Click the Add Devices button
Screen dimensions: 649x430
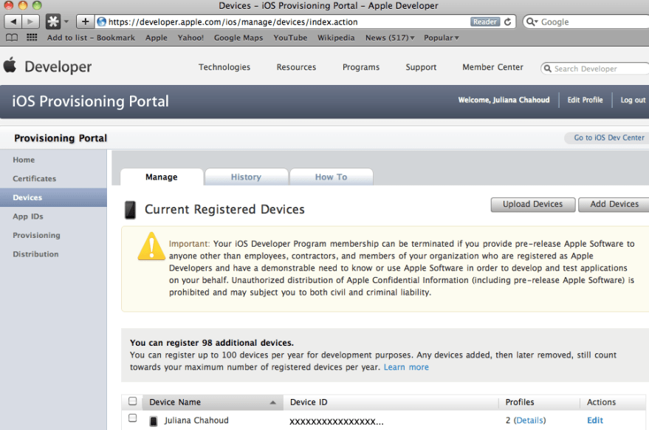(x=614, y=205)
